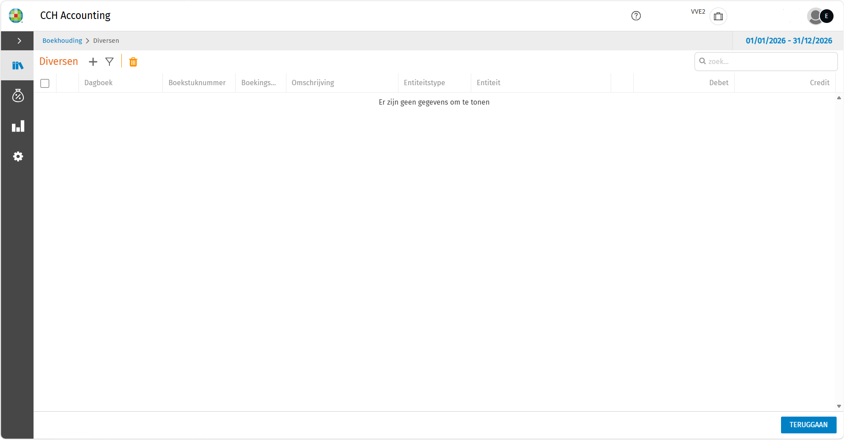
Task: Click the orange Diversen page title
Action: [59, 61]
